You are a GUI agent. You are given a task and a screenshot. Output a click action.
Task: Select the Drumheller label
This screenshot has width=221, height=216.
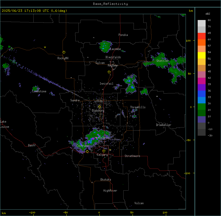click(164, 125)
